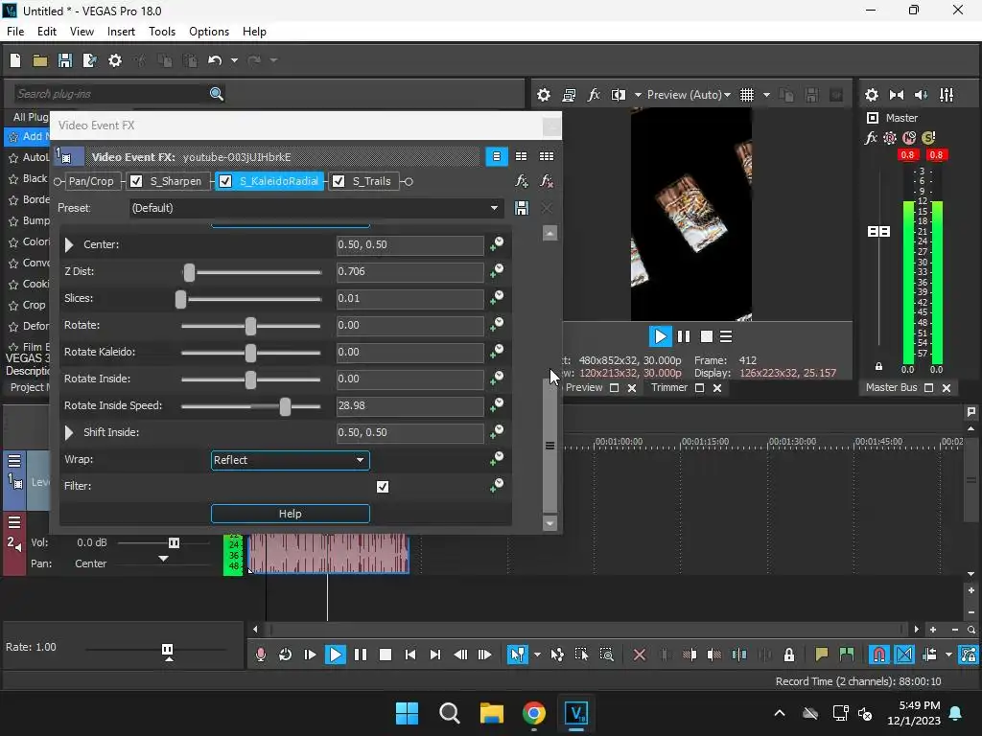Remove selected plug-in from FX chain
Image resolution: width=982 pixels, height=736 pixels.
point(546,181)
